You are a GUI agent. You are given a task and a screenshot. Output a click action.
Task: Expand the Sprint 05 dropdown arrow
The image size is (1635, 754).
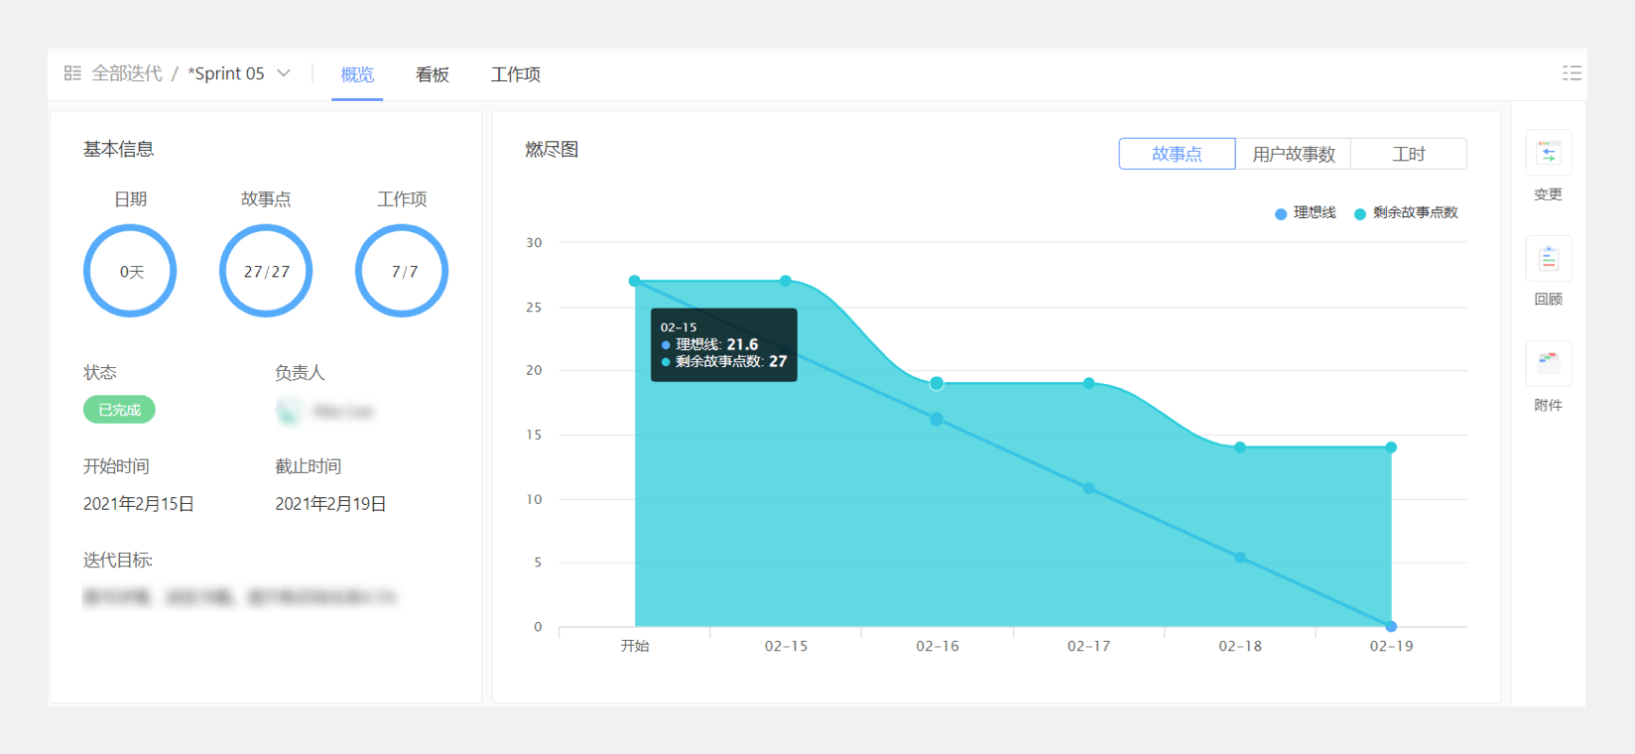click(x=284, y=73)
